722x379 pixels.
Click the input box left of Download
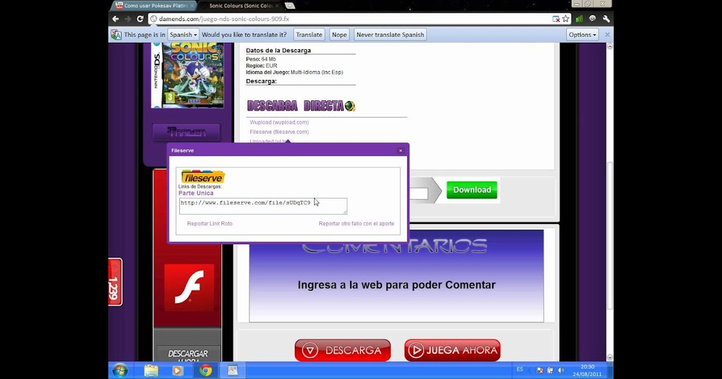click(x=419, y=194)
